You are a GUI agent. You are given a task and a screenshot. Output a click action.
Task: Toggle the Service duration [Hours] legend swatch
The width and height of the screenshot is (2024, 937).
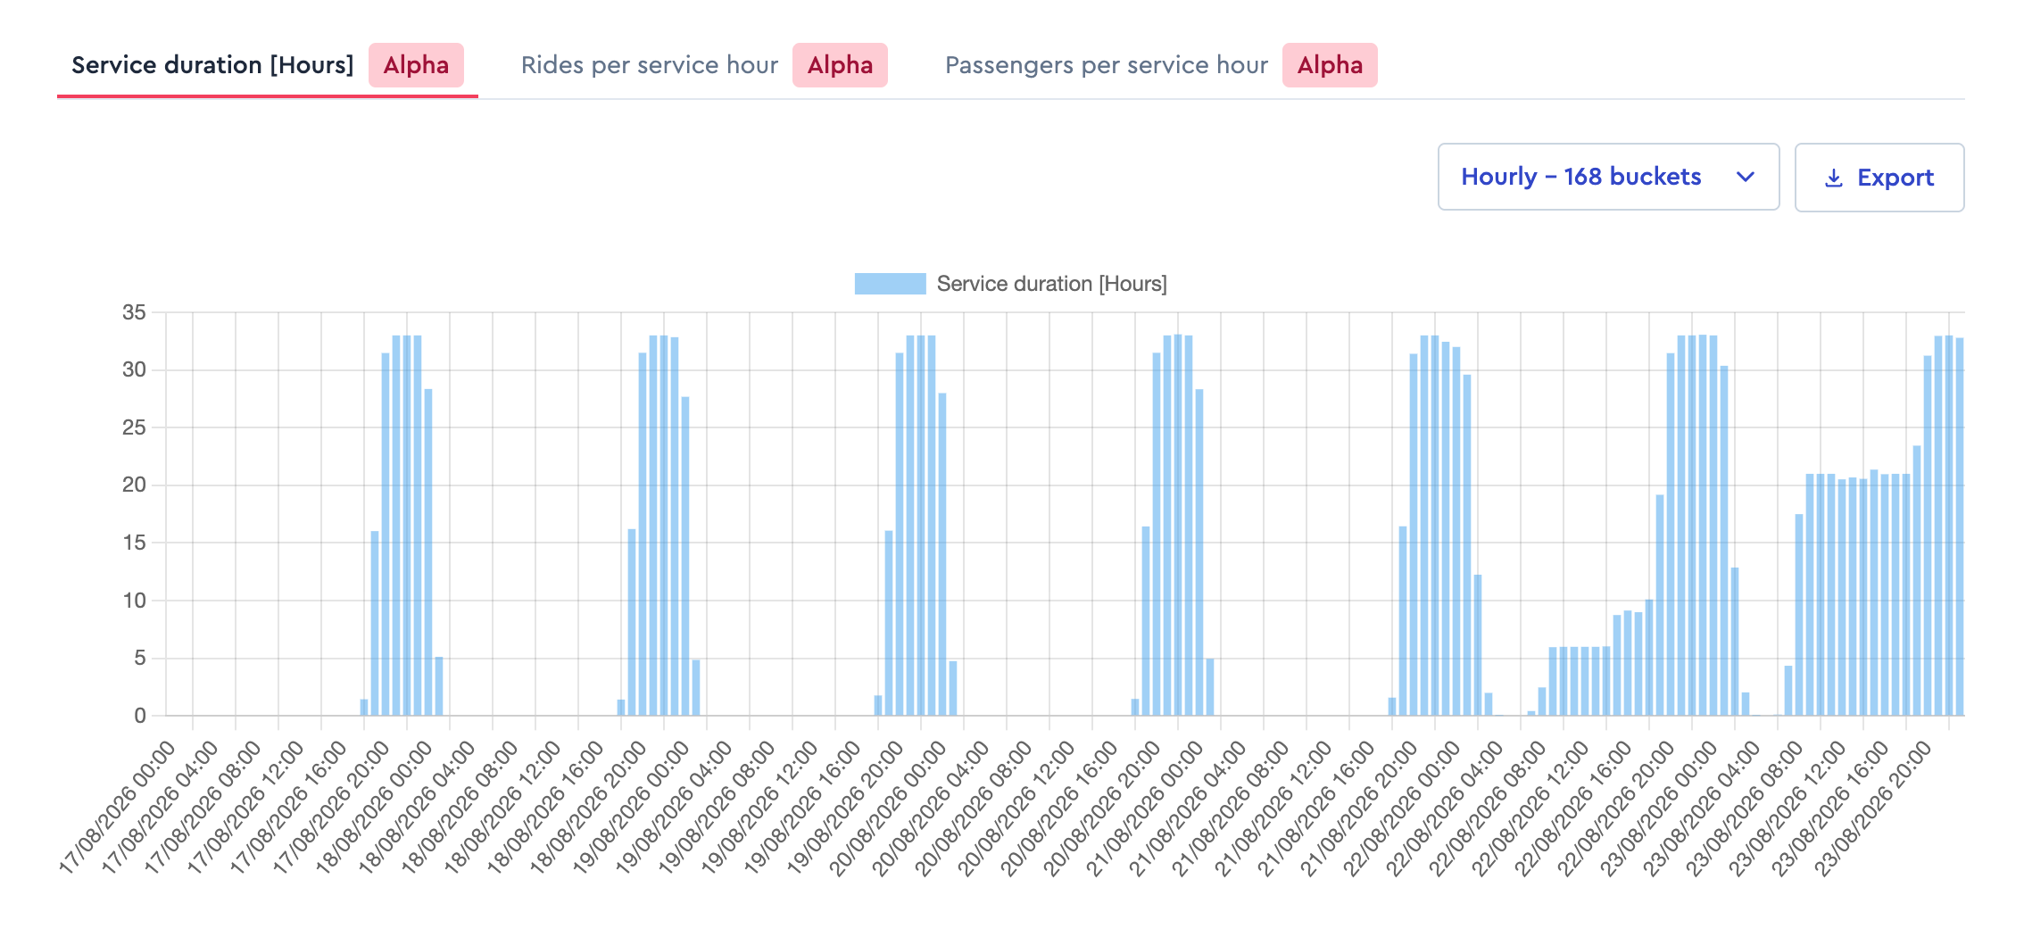[x=890, y=284]
